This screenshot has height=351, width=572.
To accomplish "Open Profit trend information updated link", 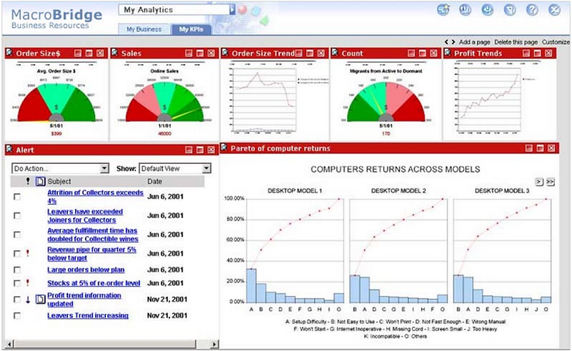I will (x=84, y=299).
